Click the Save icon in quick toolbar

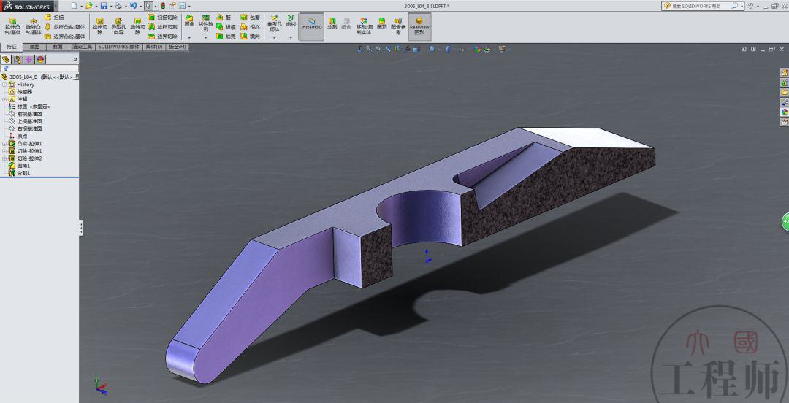click(x=103, y=6)
